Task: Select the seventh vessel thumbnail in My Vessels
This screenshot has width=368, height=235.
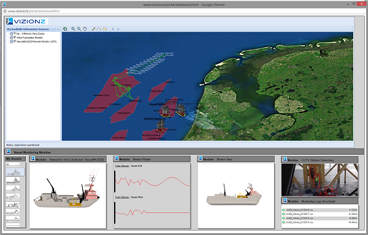Action: pyautogui.click(x=13, y=212)
